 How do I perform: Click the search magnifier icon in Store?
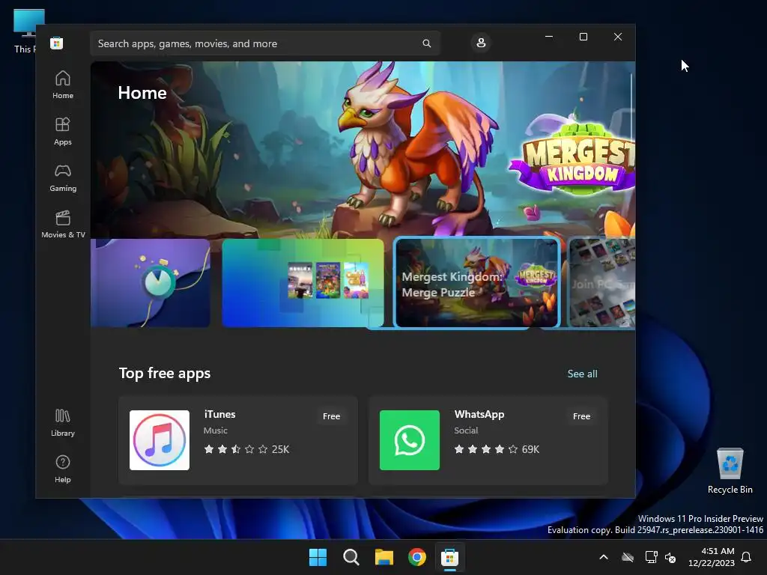coord(426,43)
